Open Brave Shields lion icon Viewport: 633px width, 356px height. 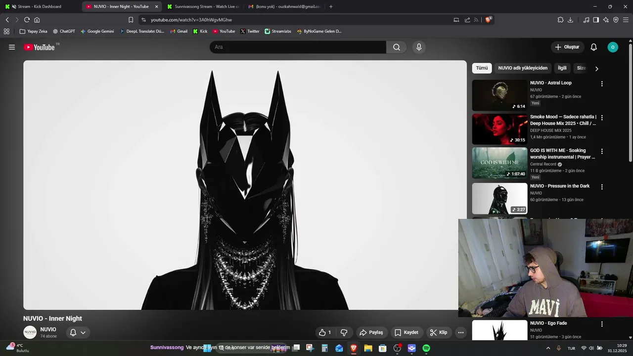[x=488, y=20]
